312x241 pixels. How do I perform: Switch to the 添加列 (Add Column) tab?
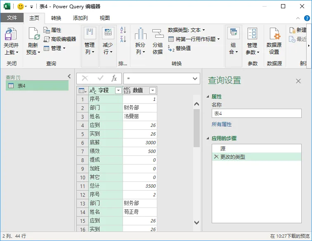pos(80,18)
